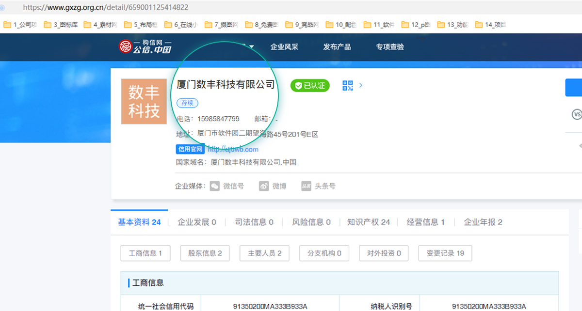Click the company name 厦门数丰科技有限公司 heading
Image resolution: width=582 pixels, height=311 pixels.
coord(226,85)
